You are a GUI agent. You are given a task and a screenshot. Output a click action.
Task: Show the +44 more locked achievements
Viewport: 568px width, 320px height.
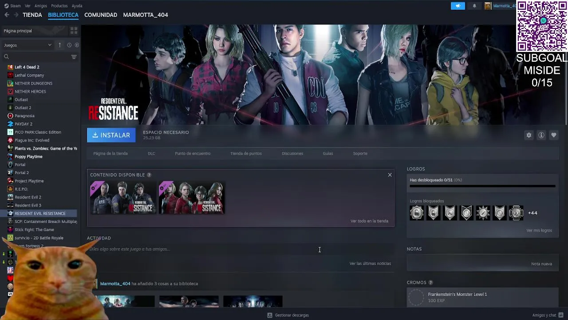532,213
